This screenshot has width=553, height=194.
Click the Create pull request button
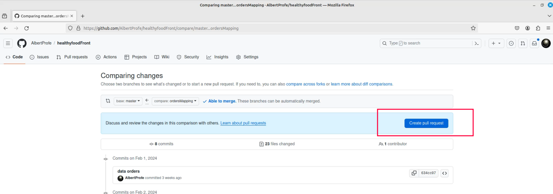coord(426,123)
